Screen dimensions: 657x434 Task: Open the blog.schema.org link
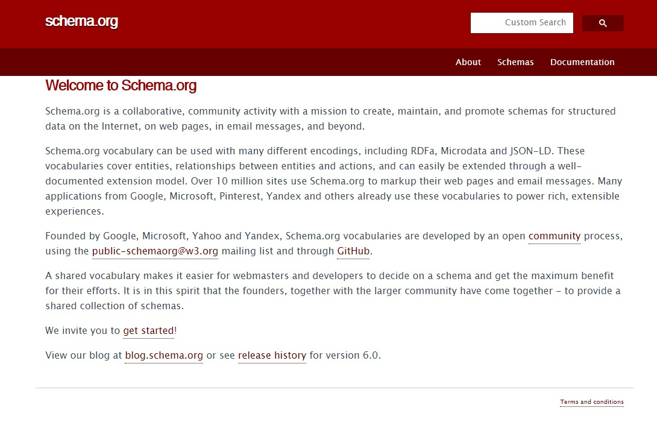(164, 356)
